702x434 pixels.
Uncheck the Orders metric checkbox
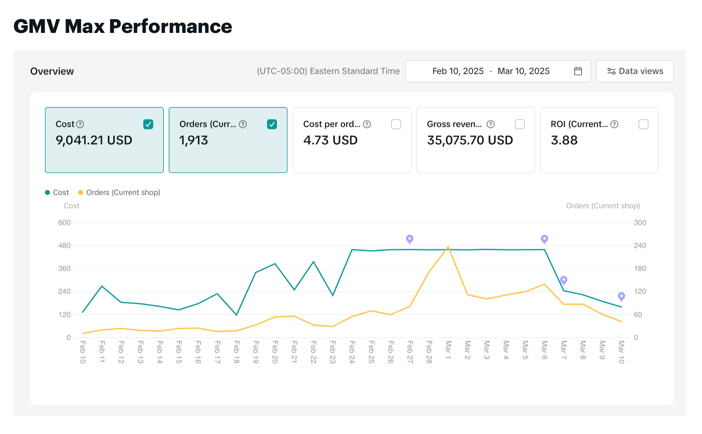(x=272, y=124)
